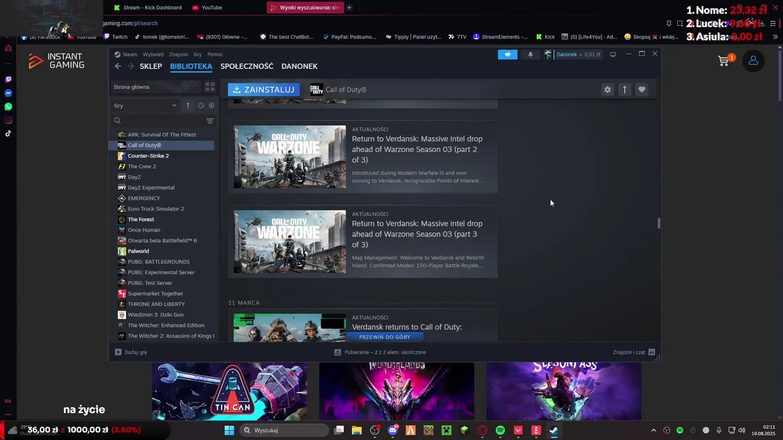783x440 pixels.
Task: Open TikTok sidebar icon in browser
Action: click(x=8, y=133)
